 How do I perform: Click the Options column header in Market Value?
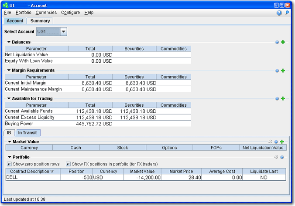click(169, 148)
